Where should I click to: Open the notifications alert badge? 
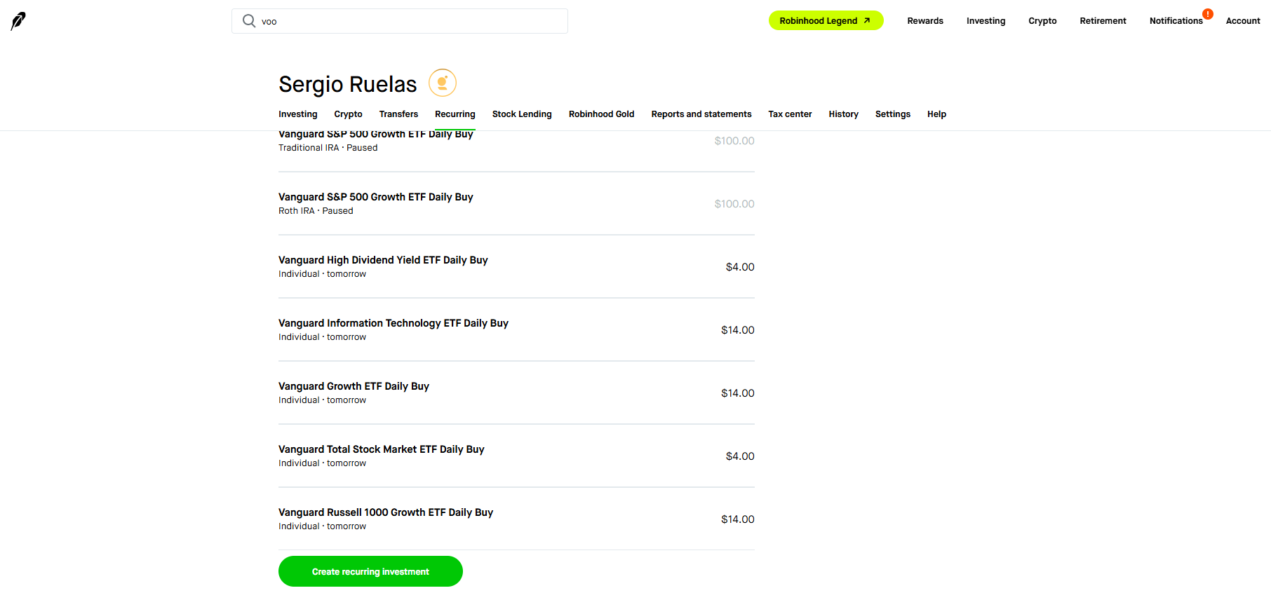click(1208, 14)
